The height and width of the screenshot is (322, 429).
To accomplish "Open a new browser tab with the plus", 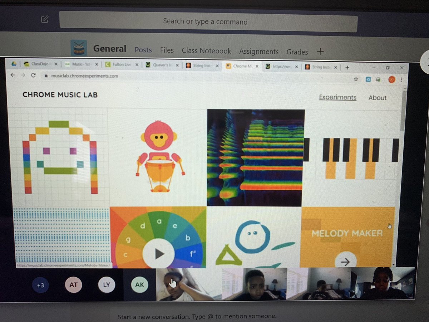I will 347,67.
